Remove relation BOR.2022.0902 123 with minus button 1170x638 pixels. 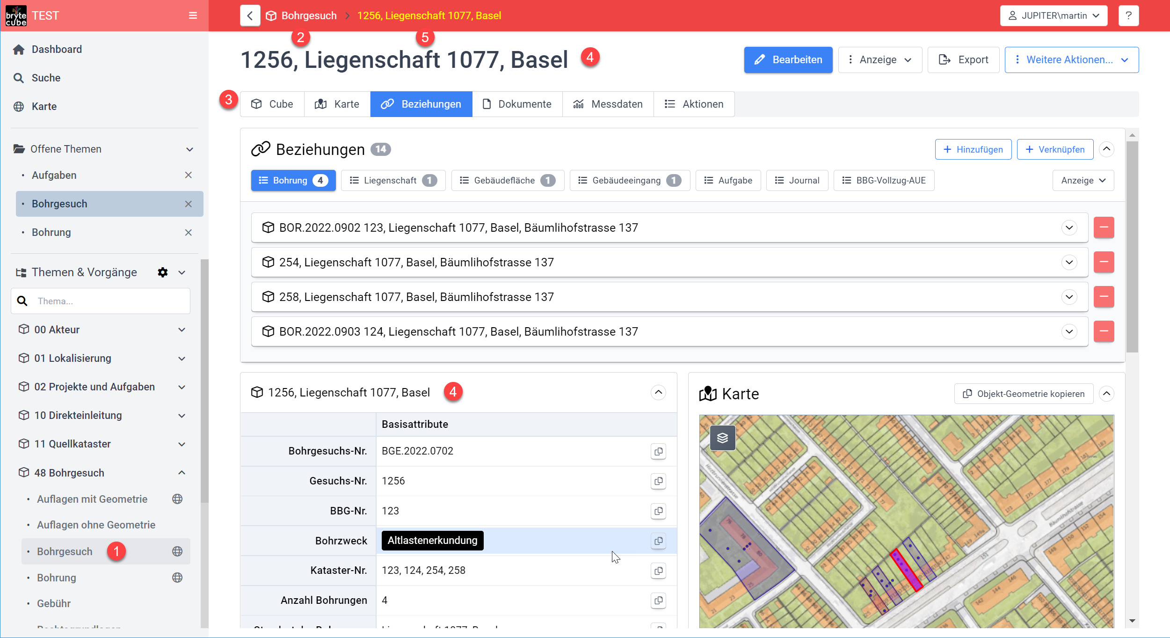(x=1104, y=227)
